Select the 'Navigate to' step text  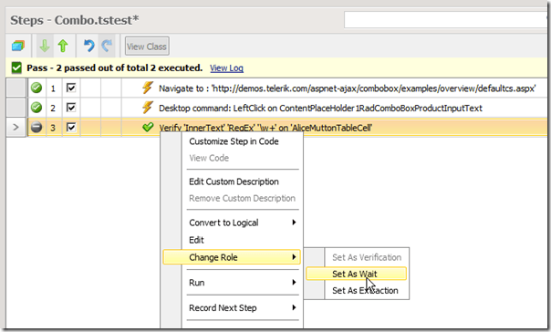tap(348, 88)
